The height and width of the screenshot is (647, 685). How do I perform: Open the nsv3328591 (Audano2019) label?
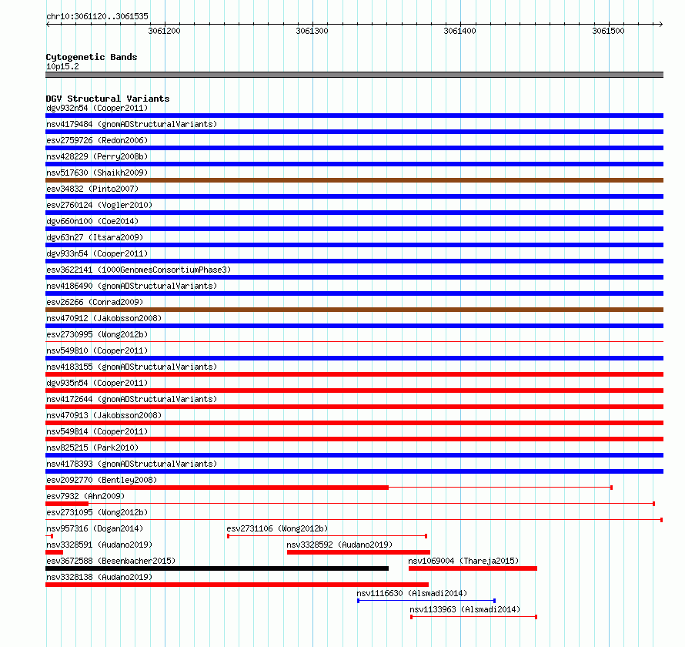[99, 545]
